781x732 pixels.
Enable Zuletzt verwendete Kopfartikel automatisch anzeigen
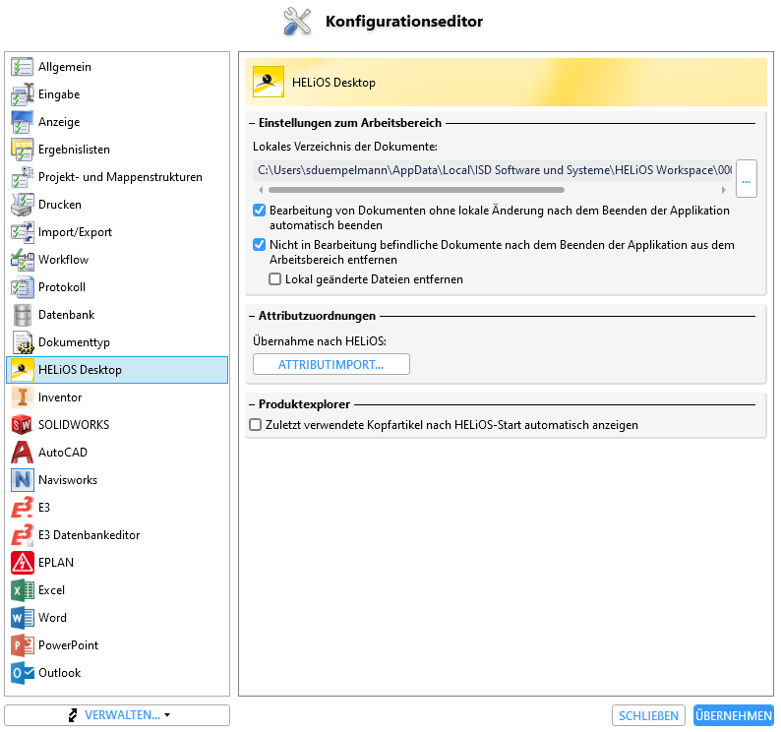point(255,425)
